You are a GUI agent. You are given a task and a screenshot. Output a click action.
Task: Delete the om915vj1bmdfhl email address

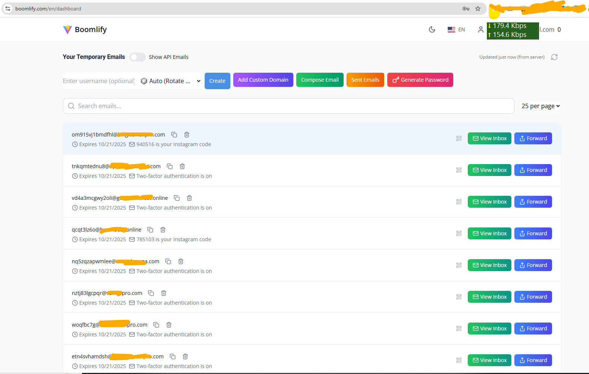tap(187, 135)
